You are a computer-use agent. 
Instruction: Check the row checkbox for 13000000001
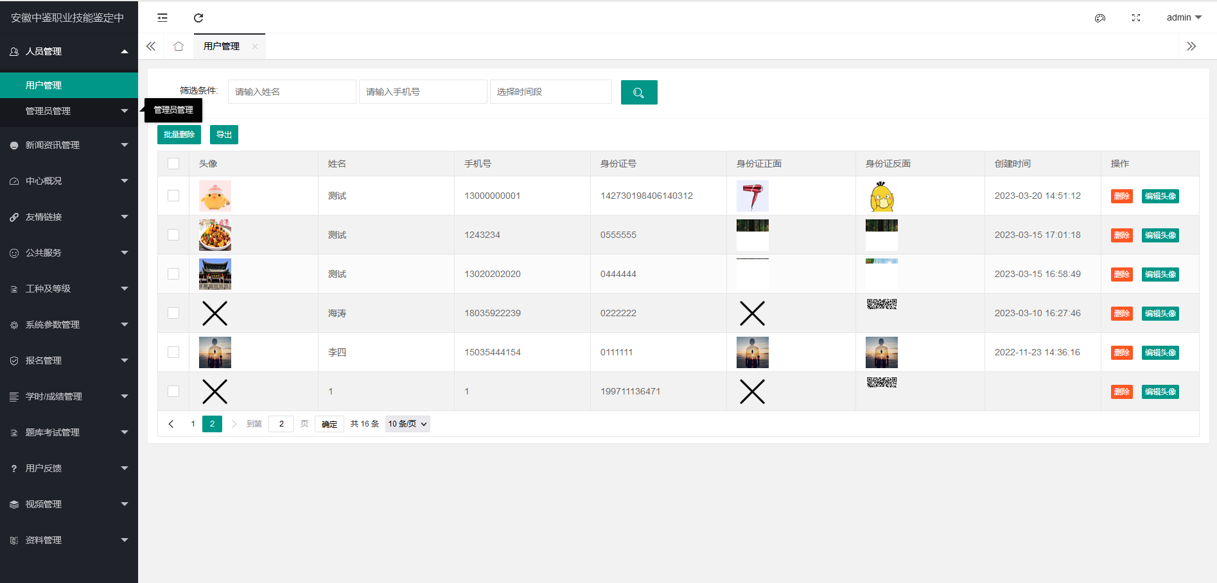tap(173, 196)
